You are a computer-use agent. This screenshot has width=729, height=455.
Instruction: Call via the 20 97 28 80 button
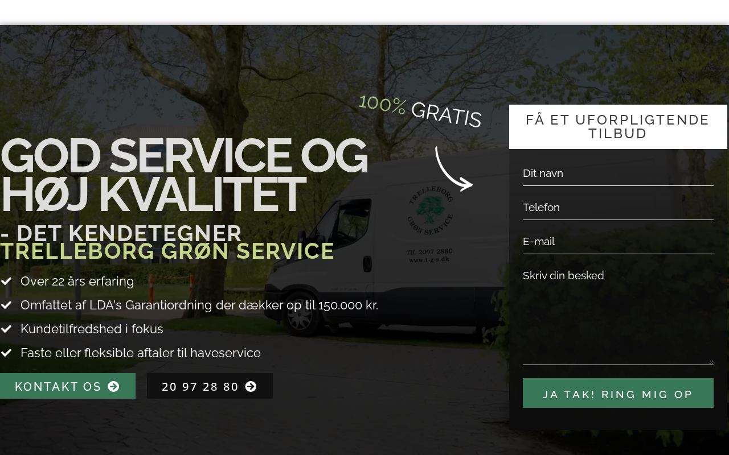(x=210, y=386)
